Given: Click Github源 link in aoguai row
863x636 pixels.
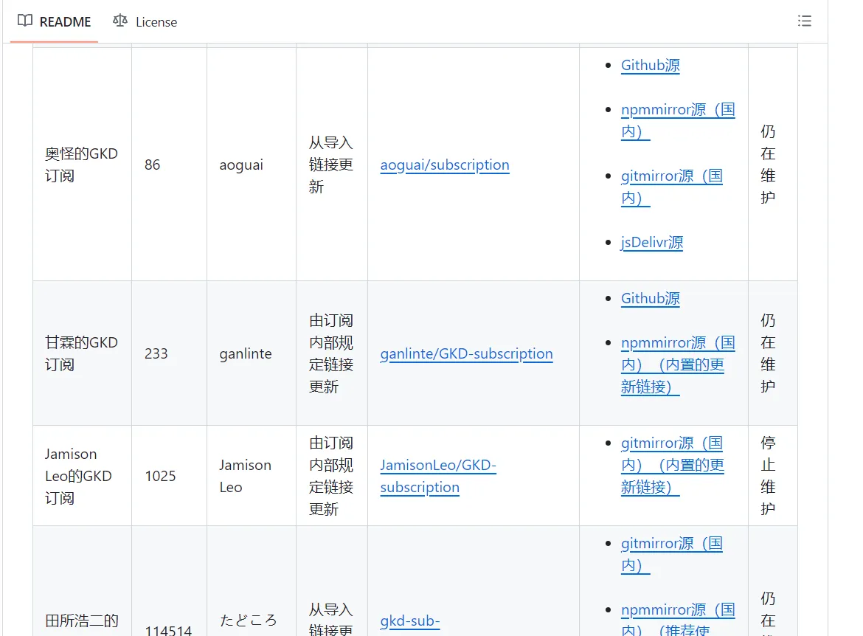Looking at the screenshot, I should (x=650, y=65).
